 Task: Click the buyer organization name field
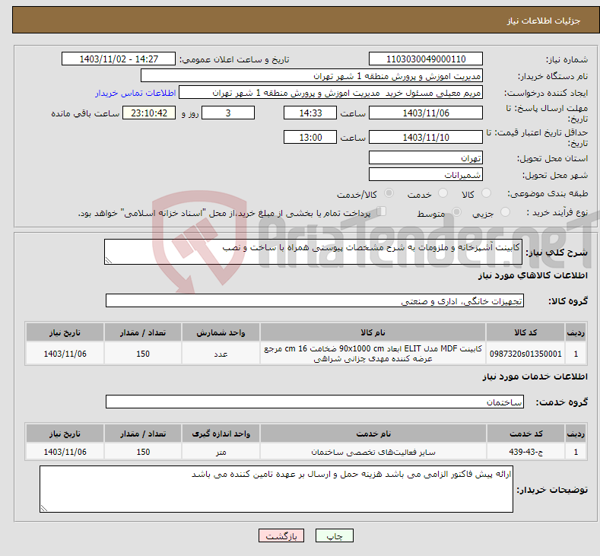[312, 76]
